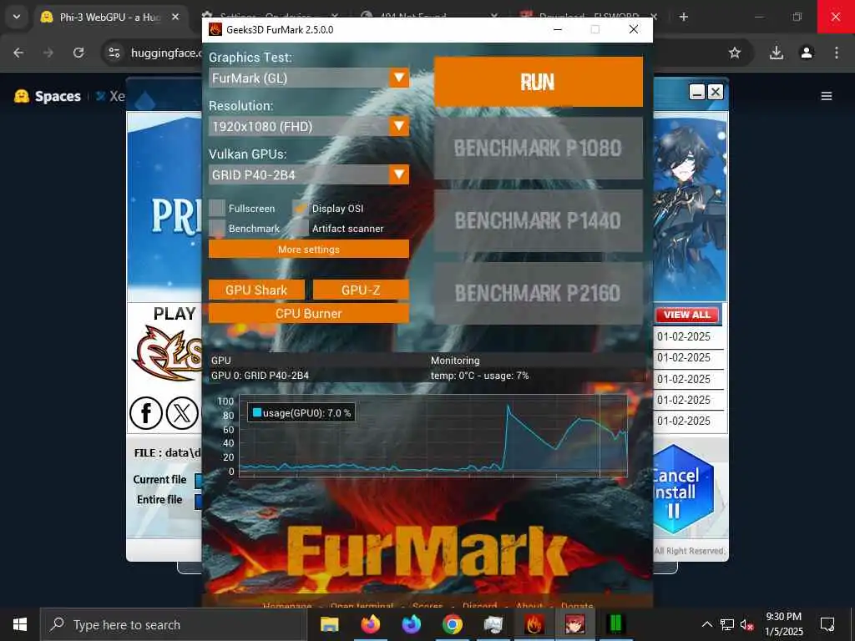Image resolution: width=855 pixels, height=641 pixels.
Task: Open a new Chrome tab
Action: point(683,17)
